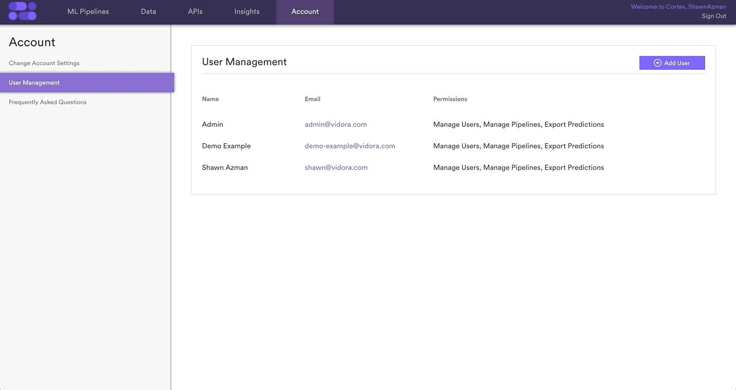Image resolution: width=736 pixels, height=390 pixels.
Task: Select the Admin user name
Action: [212, 124]
